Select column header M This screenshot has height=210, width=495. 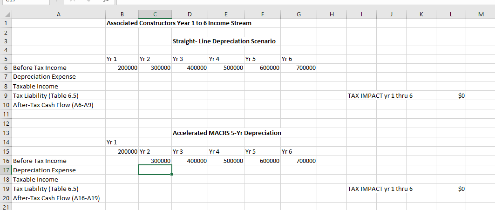point(481,14)
